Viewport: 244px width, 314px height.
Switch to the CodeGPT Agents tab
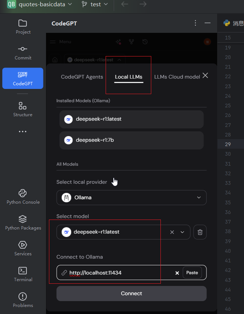pos(82,77)
